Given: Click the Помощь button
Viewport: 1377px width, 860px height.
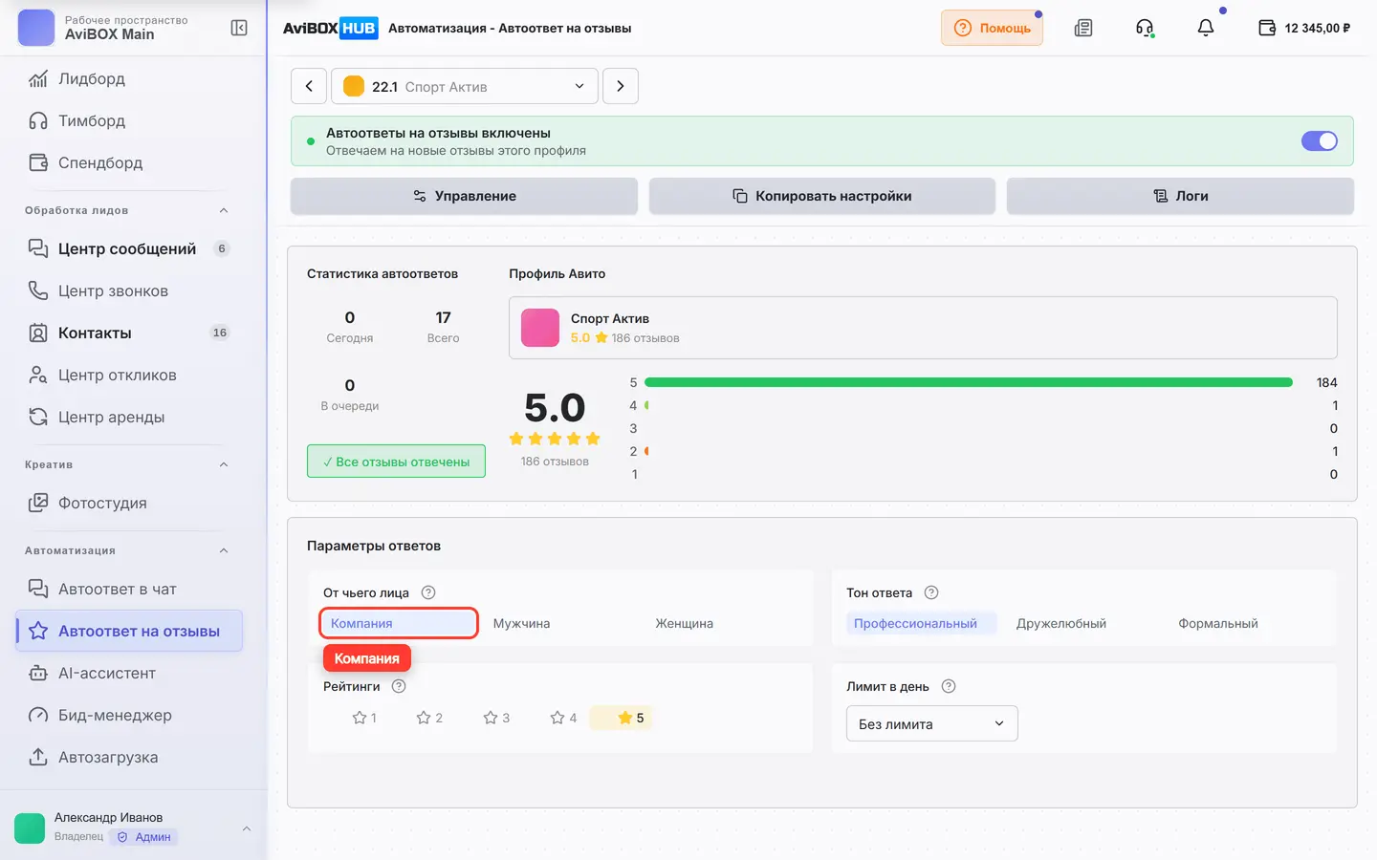Looking at the screenshot, I should click(992, 28).
